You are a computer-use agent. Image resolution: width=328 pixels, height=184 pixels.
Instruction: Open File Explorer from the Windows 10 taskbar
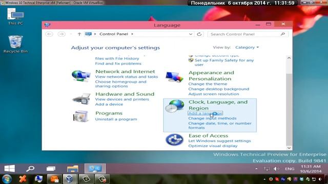(x=73, y=169)
